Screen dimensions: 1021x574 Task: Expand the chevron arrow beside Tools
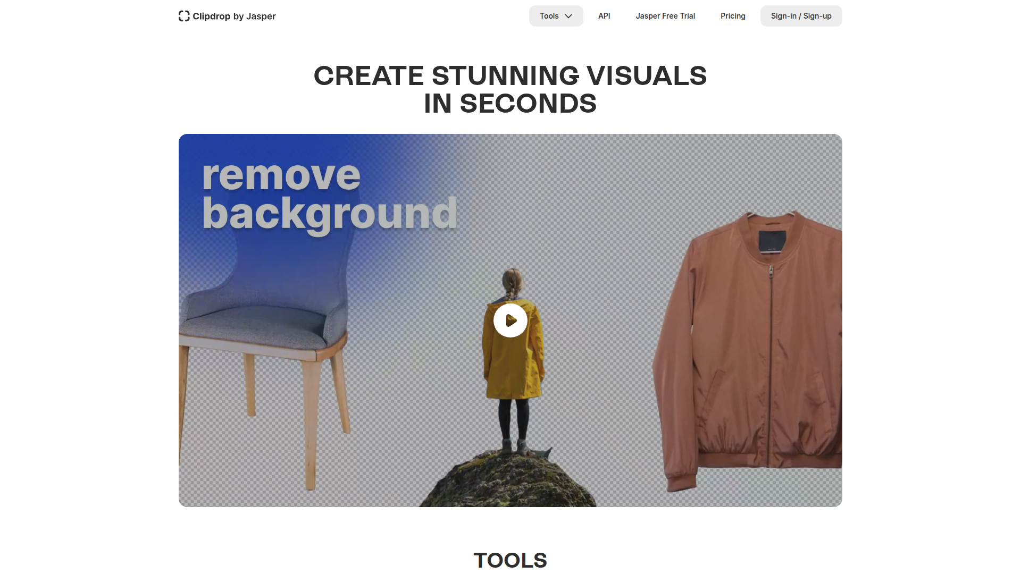(x=568, y=16)
